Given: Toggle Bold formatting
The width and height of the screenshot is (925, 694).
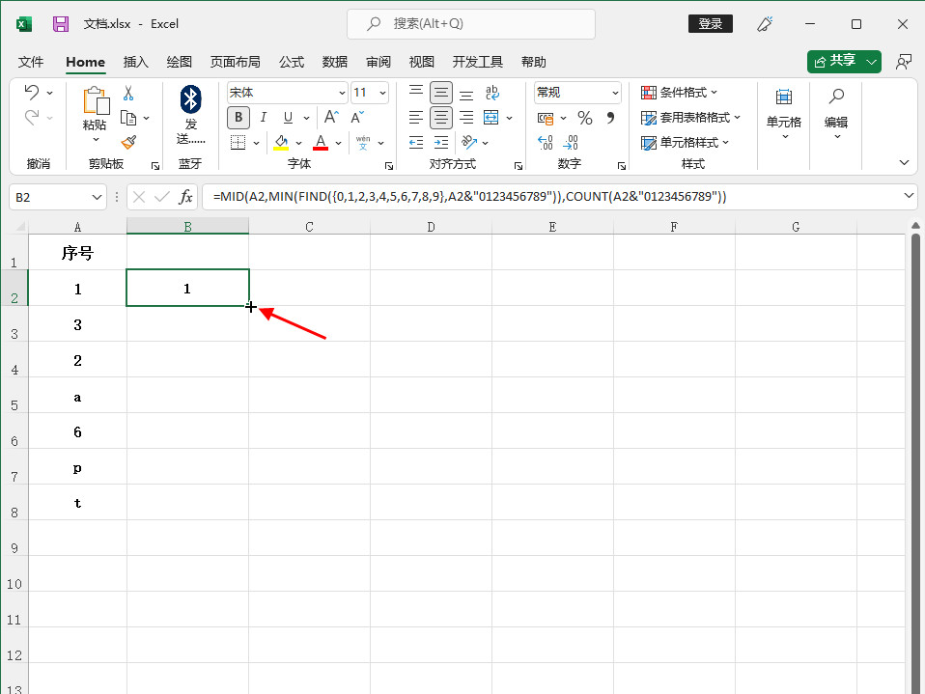Looking at the screenshot, I should 238,118.
